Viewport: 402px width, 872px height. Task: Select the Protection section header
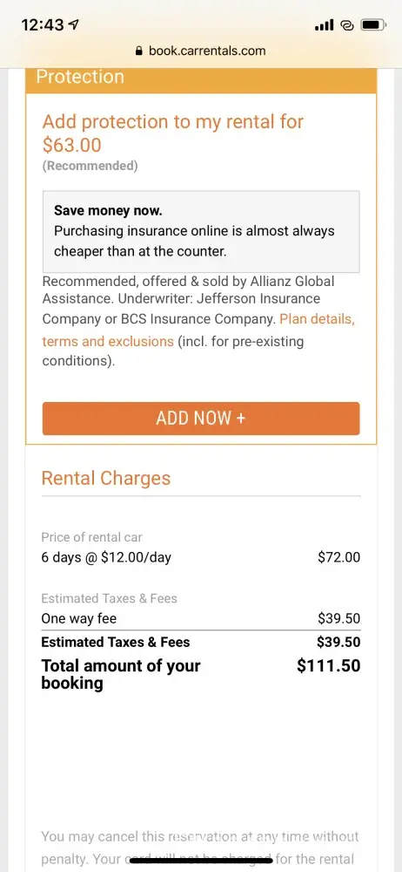(201, 77)
